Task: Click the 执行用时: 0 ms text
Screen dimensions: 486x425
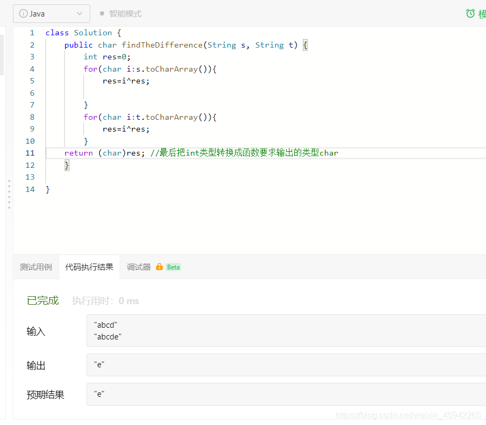Action: pyautogui.click(x=105, y=301)
